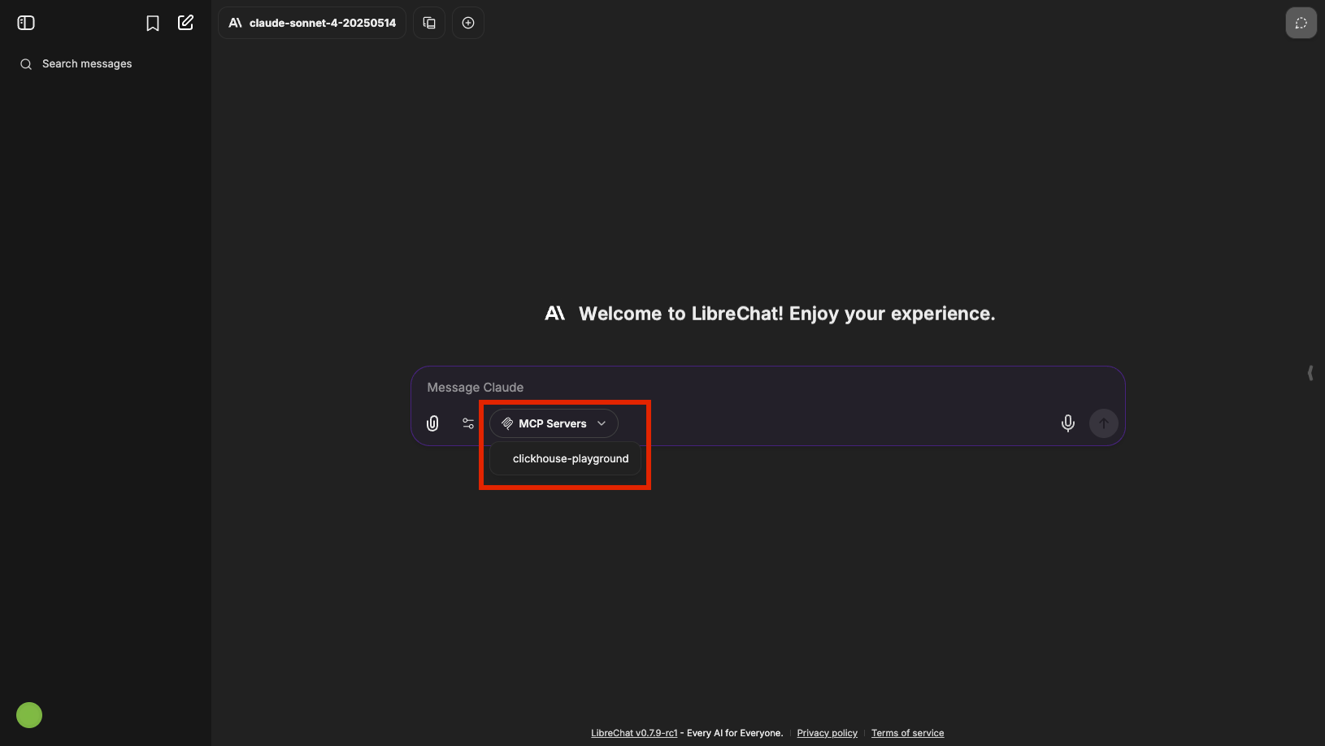Activate voice input with the microphone icon
The height and width of the screenshot is (746, 1325).
[x=1067, y=423]
